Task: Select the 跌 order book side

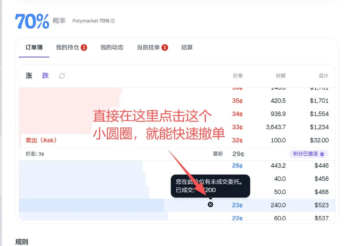Action: pos(45,76)
